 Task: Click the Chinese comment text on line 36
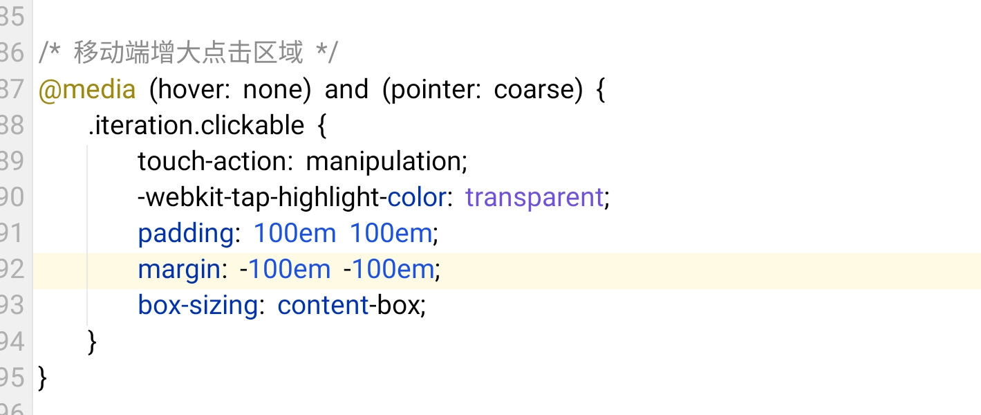point(189,53)
